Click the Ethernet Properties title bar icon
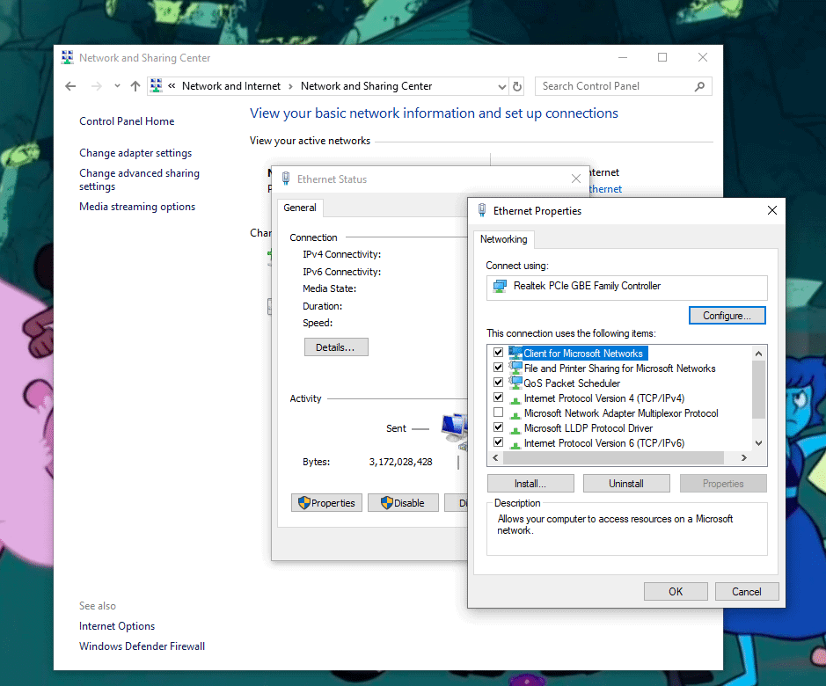 point(481,210)
